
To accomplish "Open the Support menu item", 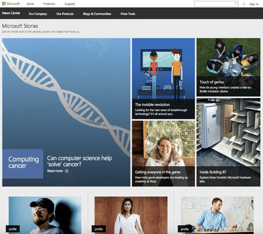I will [70, 4].
